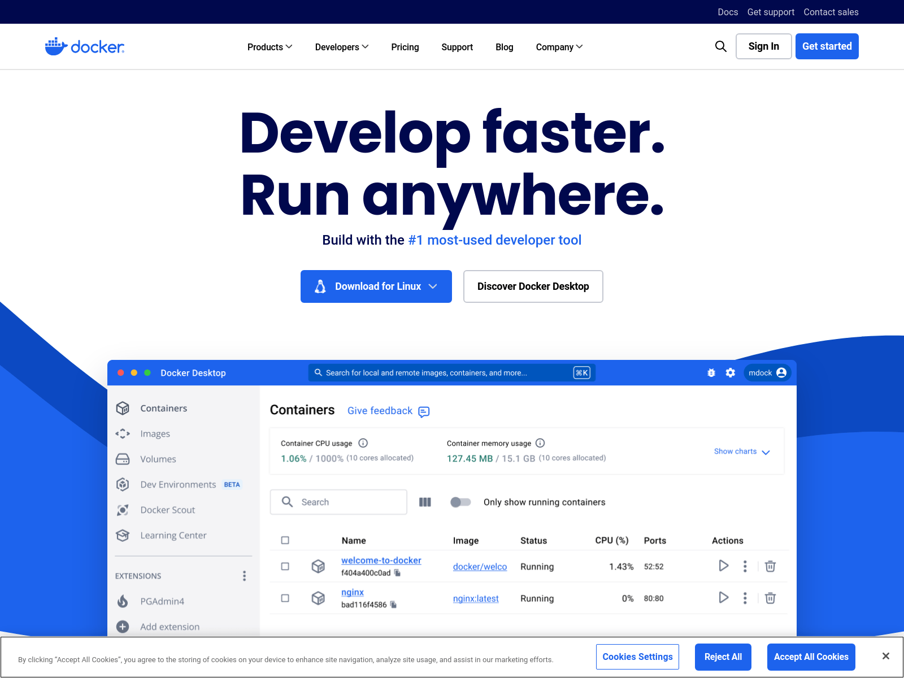The width and height of the screenshot is (904, 678).
Task: Expand Show charts
Action: (x=742, y=451)
